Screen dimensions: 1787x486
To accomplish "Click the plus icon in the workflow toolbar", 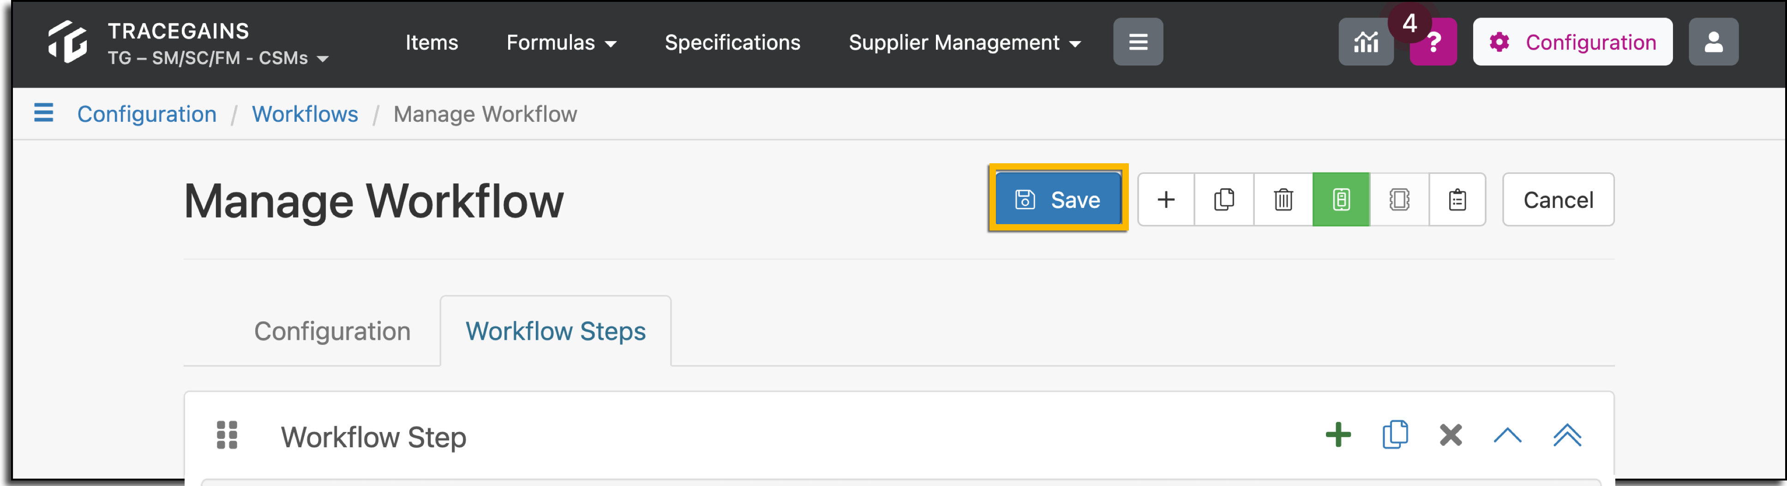I will pos(1166,200).
